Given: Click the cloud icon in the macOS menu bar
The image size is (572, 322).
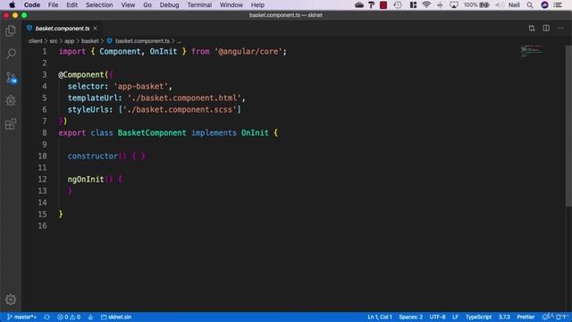Looking at the screenshot, I should 359,4.
